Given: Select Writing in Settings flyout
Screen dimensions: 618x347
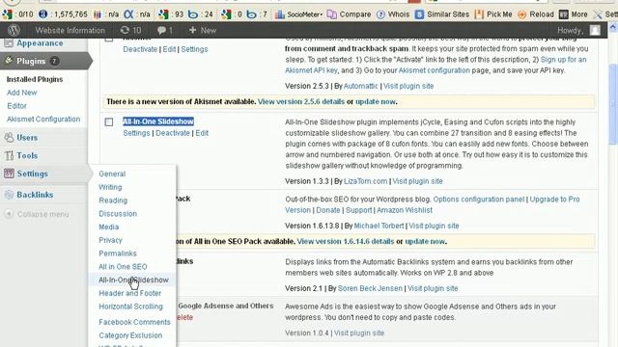Looking at the screenshot, I should point(110,187).
